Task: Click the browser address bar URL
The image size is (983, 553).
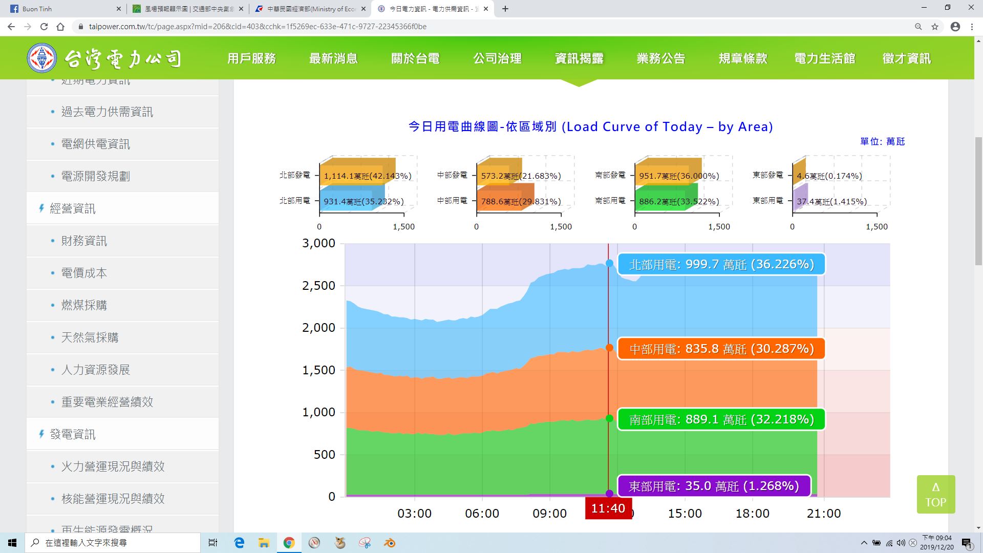Action: point(258,27)
